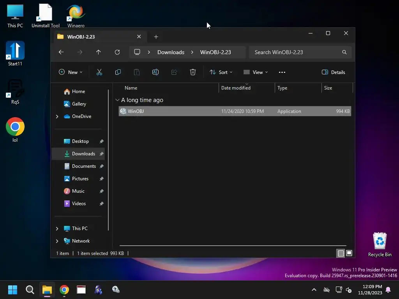The height and width of the screenshot is (299, 399).
Task: Add a new Explorer tab
Action: (156, 37)
